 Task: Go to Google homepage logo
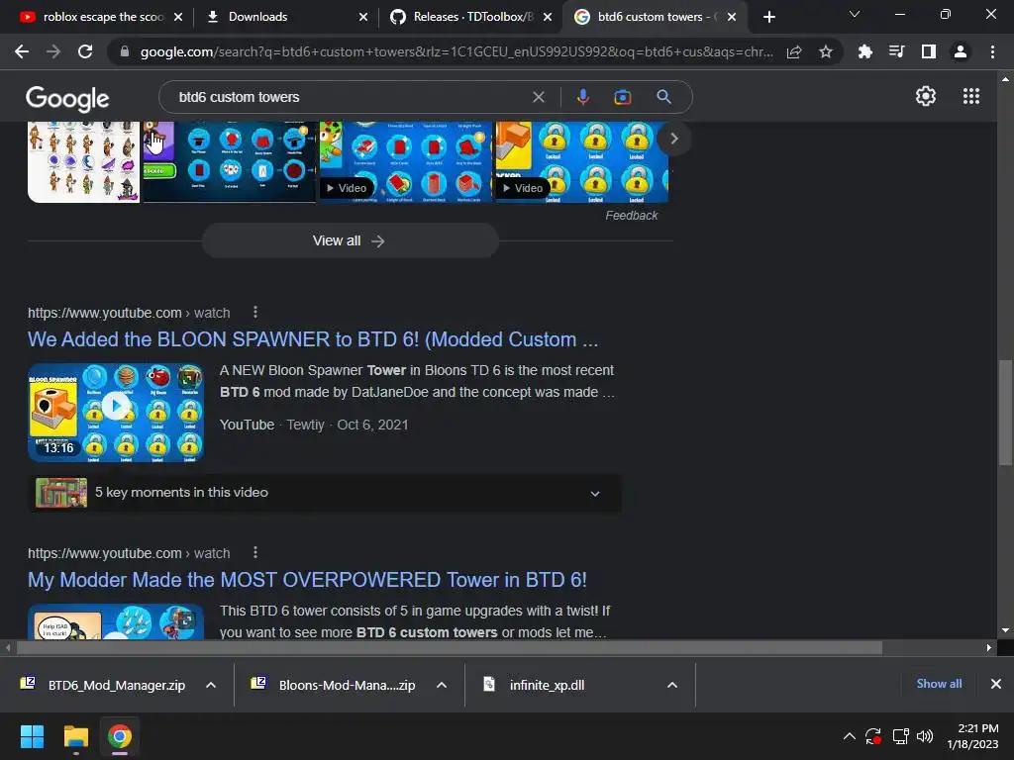[x=67, y=98]
